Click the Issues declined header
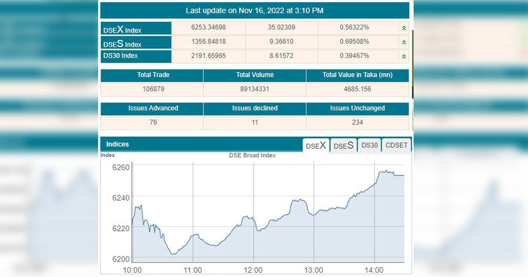The height and width of the screenshot is (277, 528). (255, 109)
